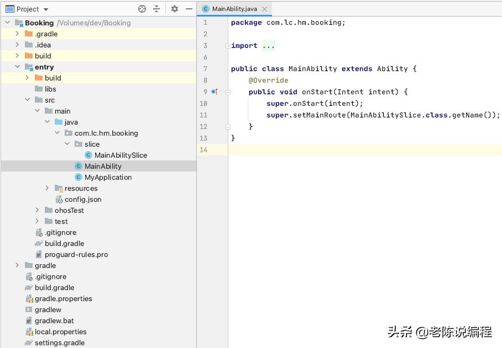502x348 pixels.
Task: Open gradle.properties file
Action: pyautogui.click(x=64, y=298)
